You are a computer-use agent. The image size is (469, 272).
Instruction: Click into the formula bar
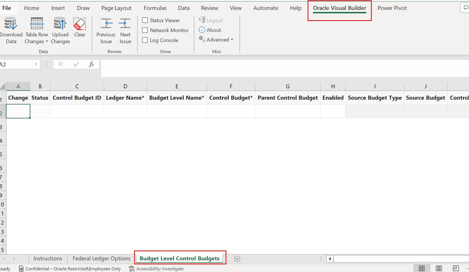coord(285,68)
